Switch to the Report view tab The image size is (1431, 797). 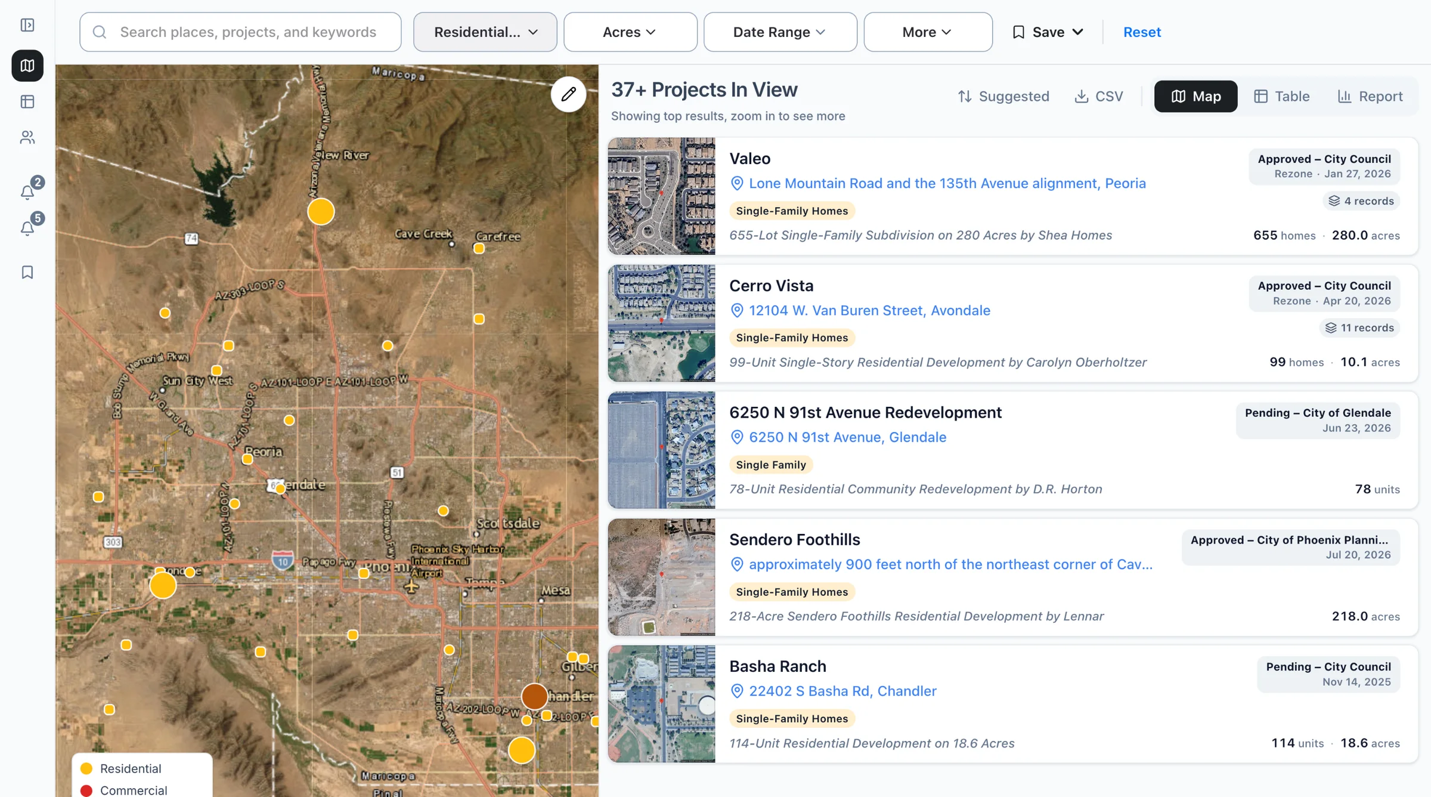1370,96
